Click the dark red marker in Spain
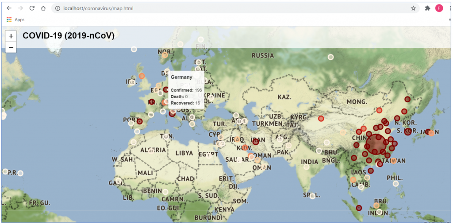 pyautogui.click(x=139, y=121)
